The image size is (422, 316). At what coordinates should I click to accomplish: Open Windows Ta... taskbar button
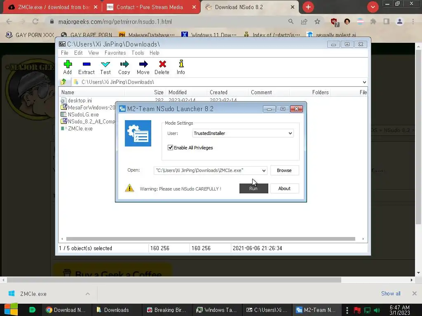[217, 310]
